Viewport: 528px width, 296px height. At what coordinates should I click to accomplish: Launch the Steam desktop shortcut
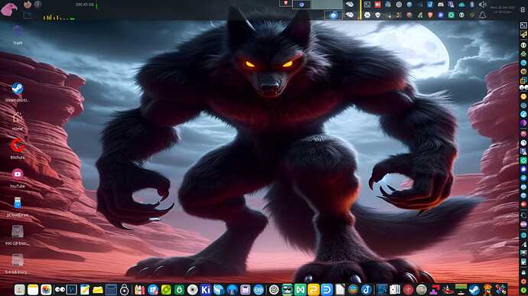18,93
